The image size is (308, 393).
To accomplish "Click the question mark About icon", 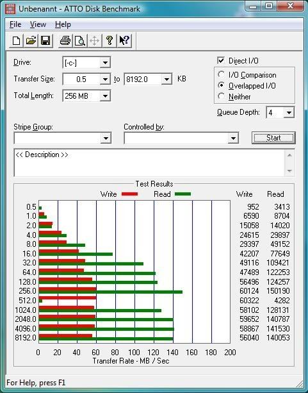I will pos(109,40).
